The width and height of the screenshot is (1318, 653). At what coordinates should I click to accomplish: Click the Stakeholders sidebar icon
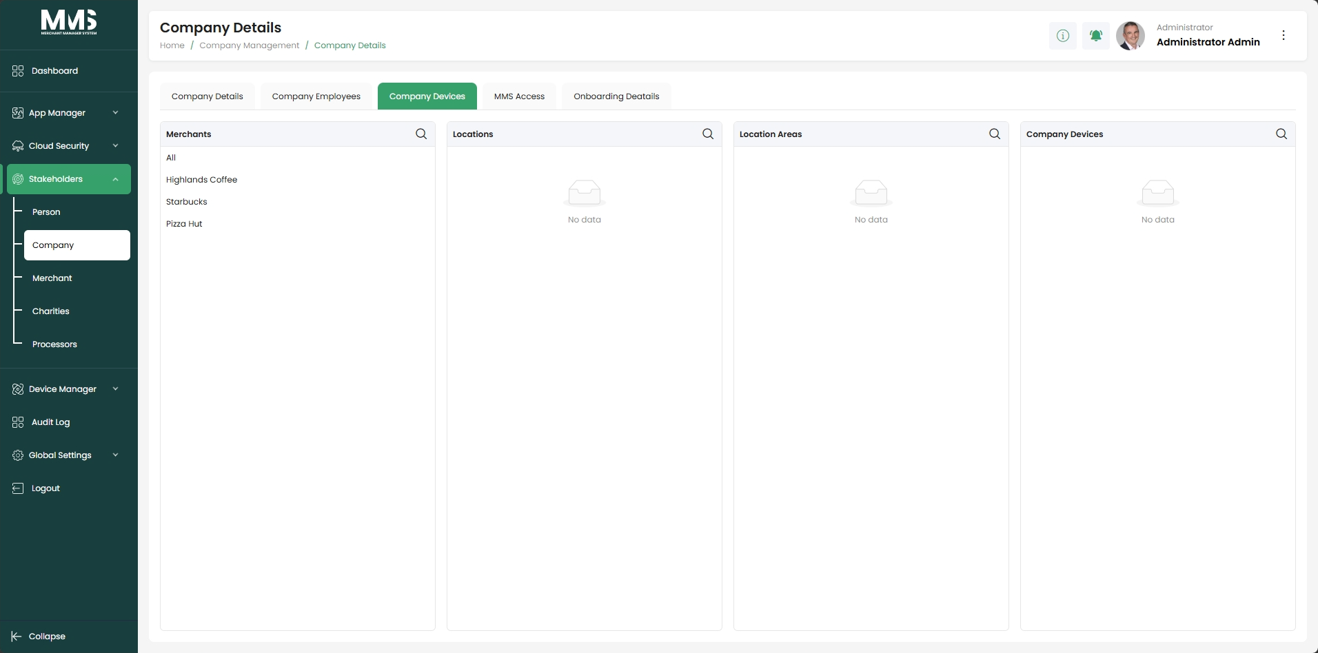pyautogui.click(x=18, y=179)
